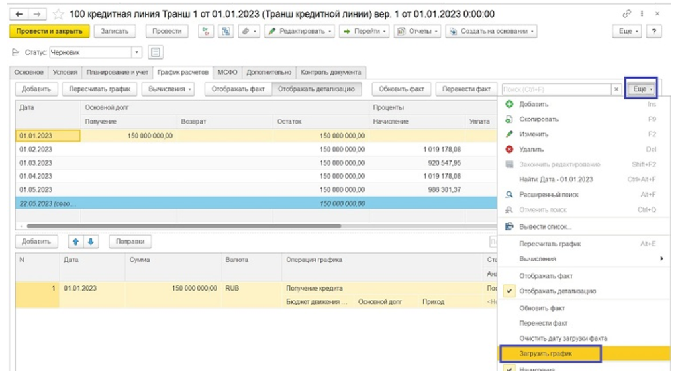
Task: Click Пересчитать график toolbar button
Action: (x=99, y=89)
